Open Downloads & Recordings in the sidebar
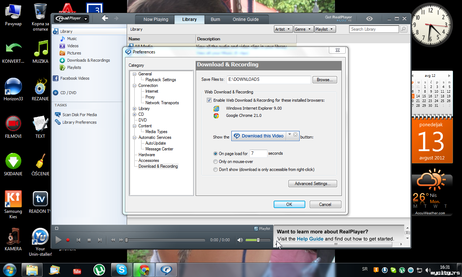 (88, 60)
